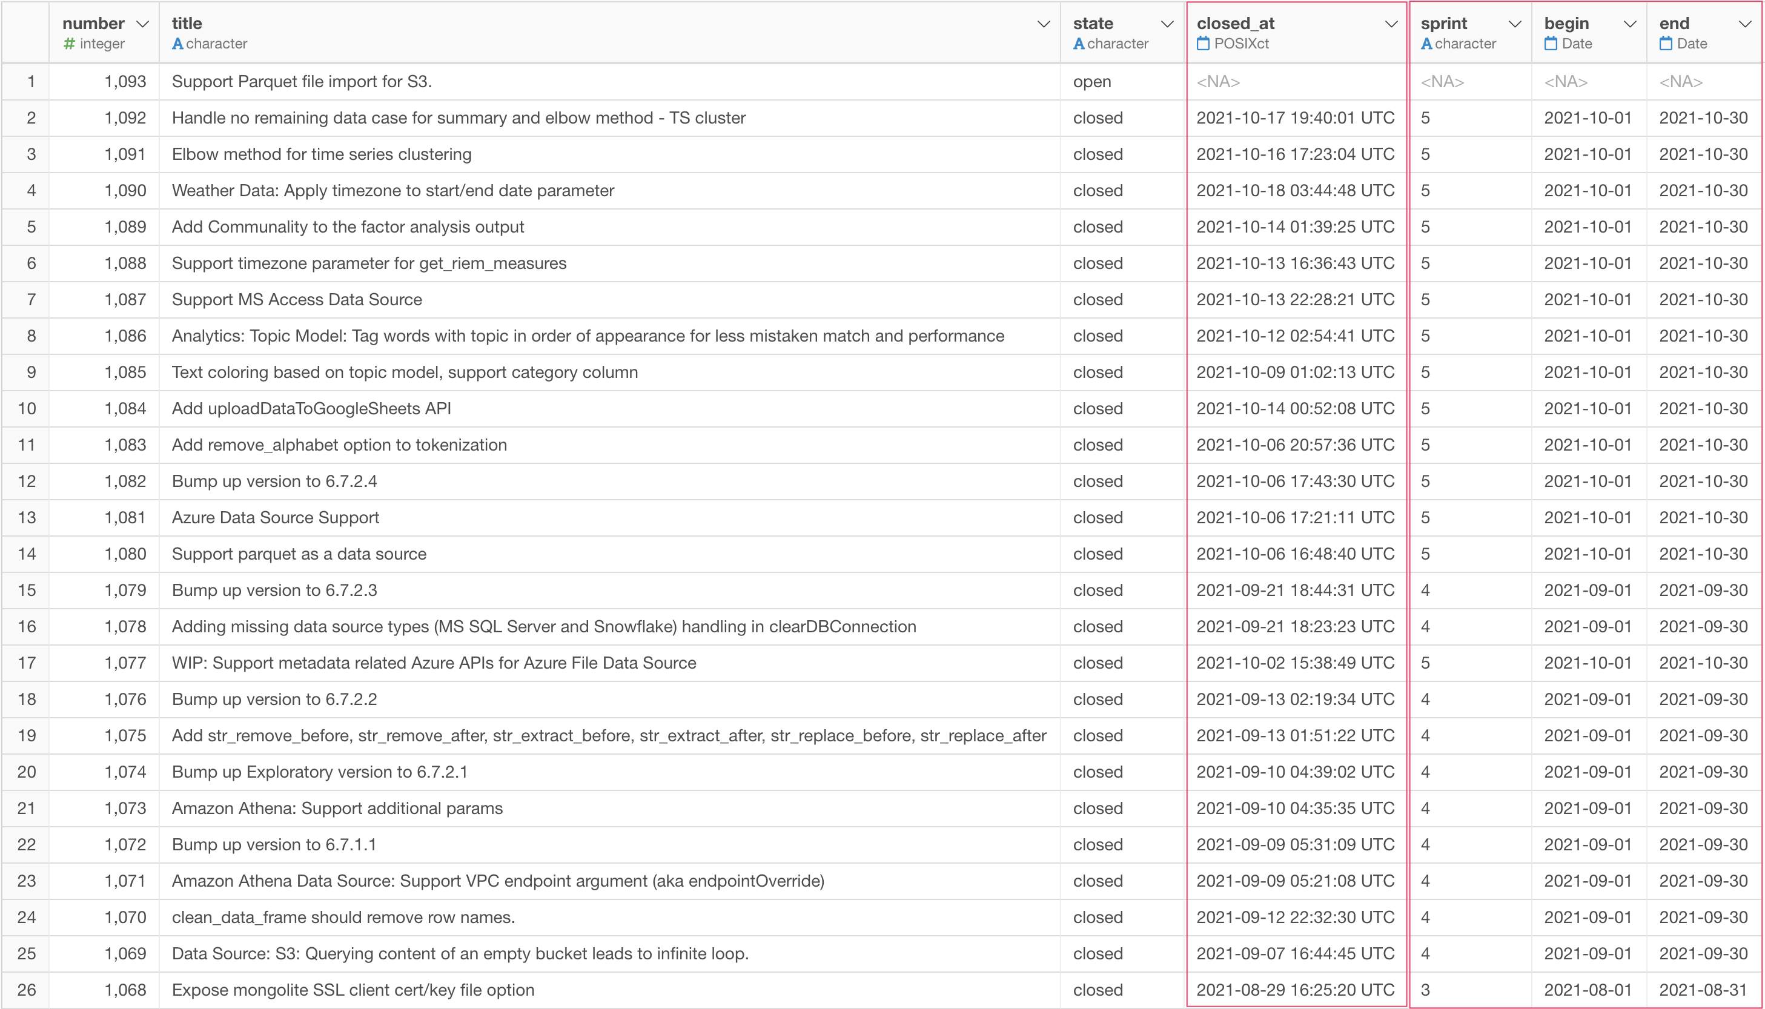Select the closed_at column header name
The width and height of the screenshot is (1765, 1009).
[x=1236, y=24]
